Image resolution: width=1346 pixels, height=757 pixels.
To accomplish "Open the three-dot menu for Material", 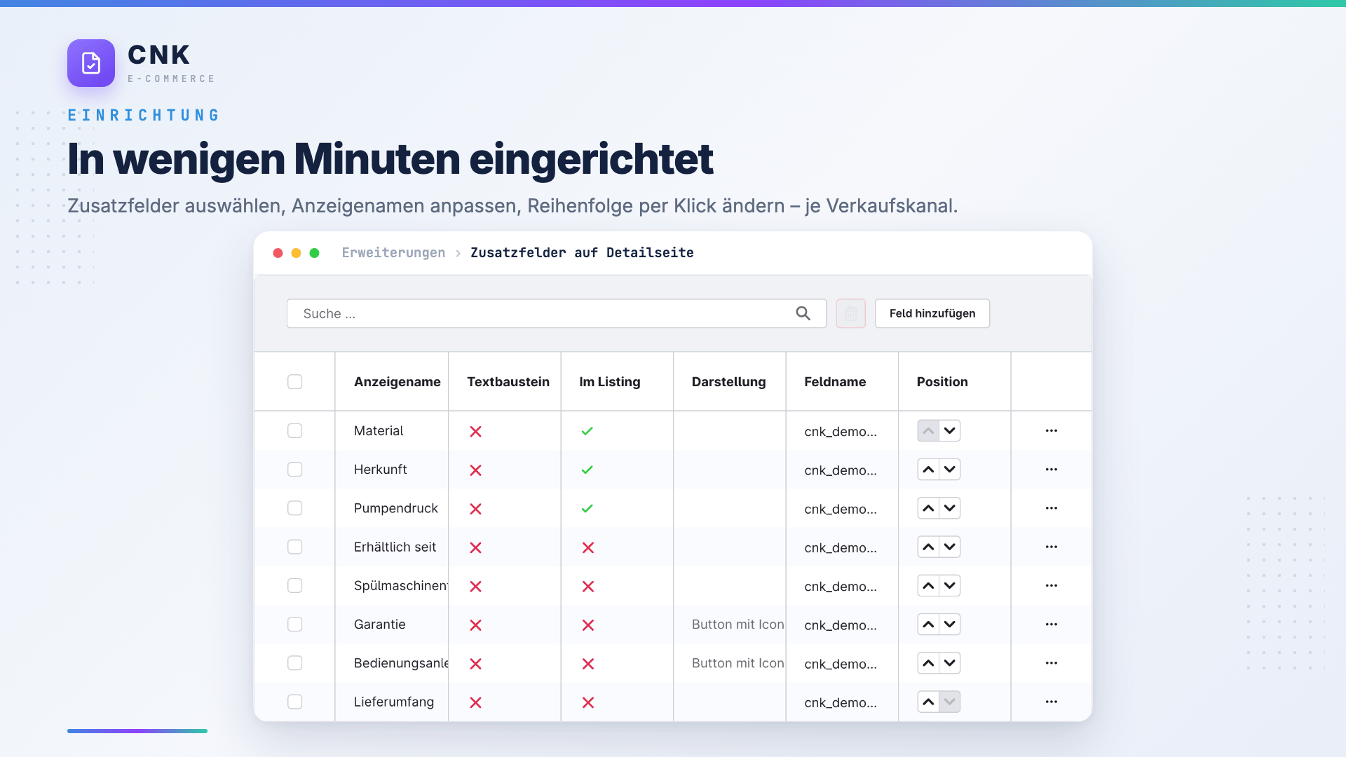I will (1051, 430).
